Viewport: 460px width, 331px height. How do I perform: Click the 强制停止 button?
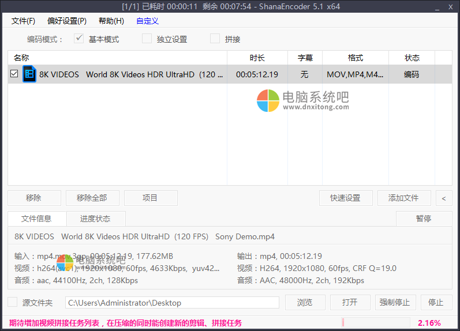(x=395, y=302)
